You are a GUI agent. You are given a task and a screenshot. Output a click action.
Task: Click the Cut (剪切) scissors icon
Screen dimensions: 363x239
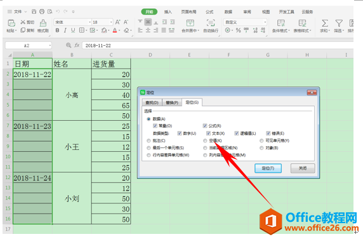point(23,22)
